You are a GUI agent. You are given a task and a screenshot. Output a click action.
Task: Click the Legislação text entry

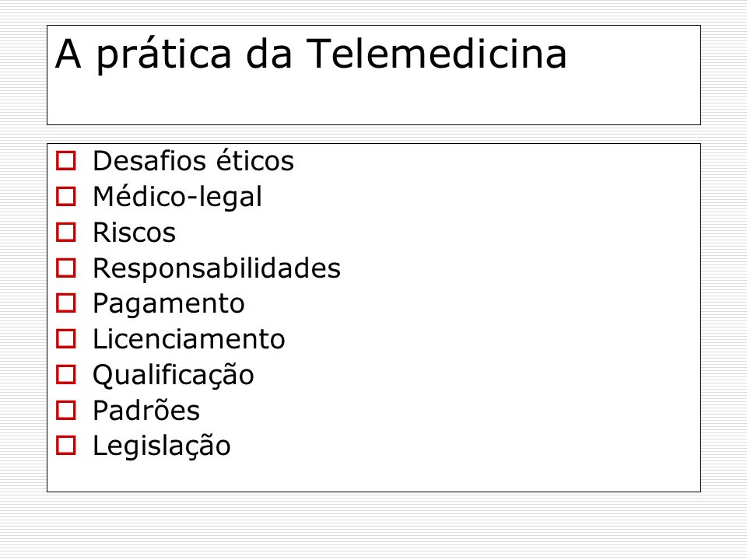(162, 447)
